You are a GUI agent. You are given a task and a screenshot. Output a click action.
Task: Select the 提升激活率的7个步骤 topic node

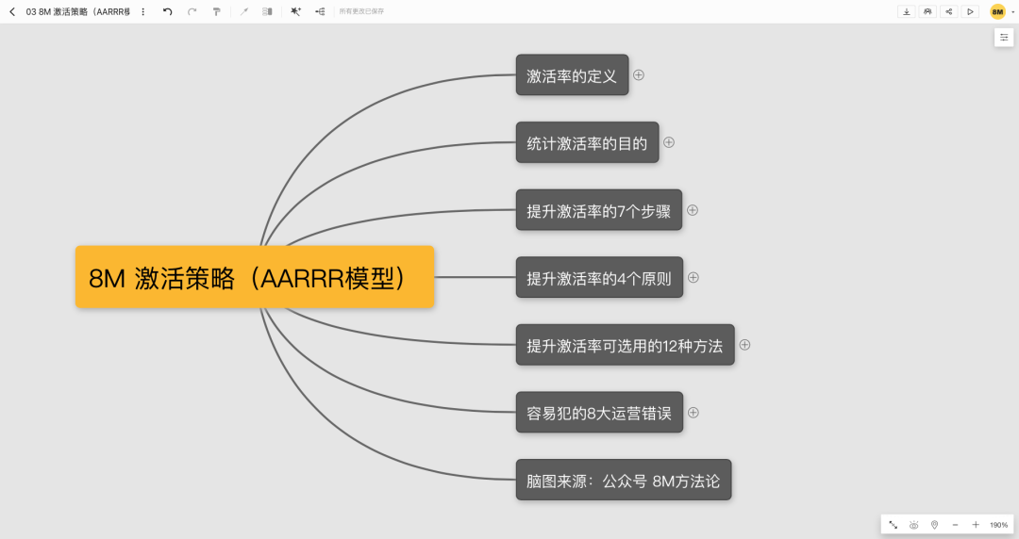click(x=599, y=210)
